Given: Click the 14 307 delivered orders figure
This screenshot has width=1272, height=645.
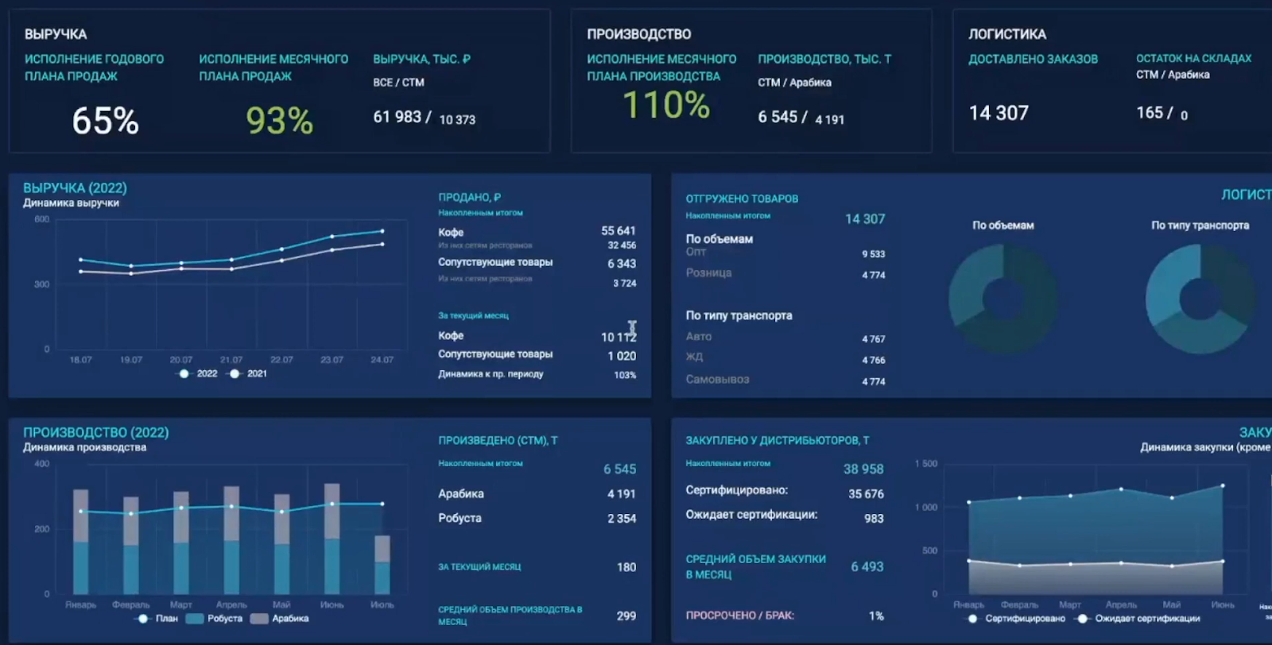Looking at the screenshot, I should coord(999,114).
